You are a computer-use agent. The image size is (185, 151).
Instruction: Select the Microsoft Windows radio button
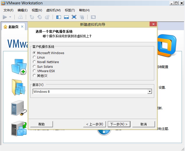(x=34, y=53)
